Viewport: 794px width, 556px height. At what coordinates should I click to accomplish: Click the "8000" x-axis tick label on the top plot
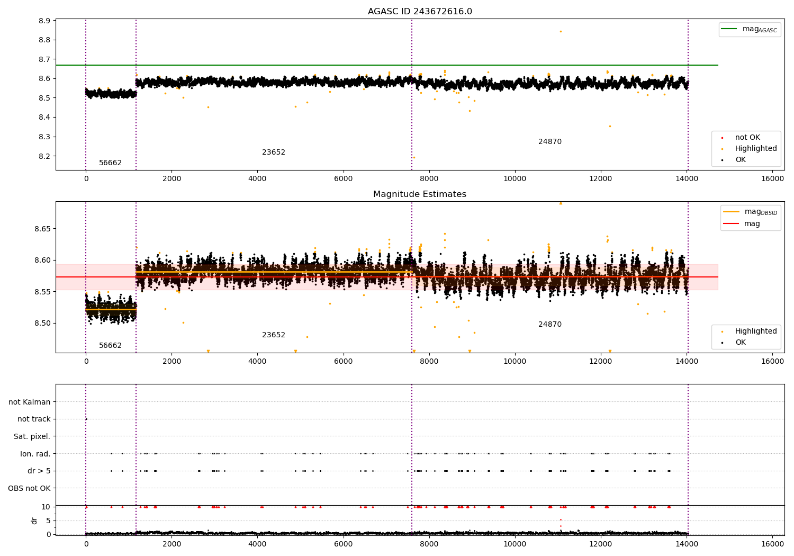pos(429,179)
